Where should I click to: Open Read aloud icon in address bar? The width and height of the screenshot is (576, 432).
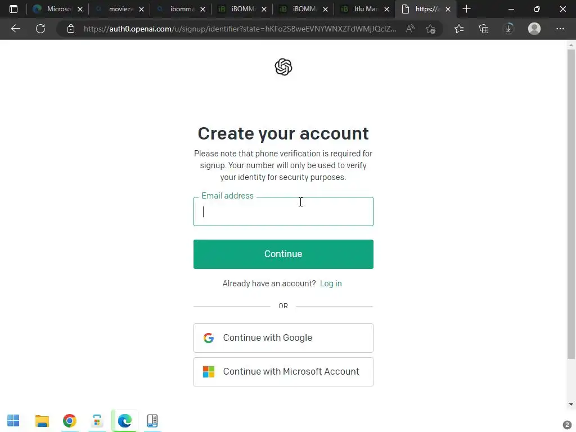(x=410, y=29)
